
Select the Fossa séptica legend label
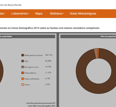pyautogui.click(x=31, y=73)
